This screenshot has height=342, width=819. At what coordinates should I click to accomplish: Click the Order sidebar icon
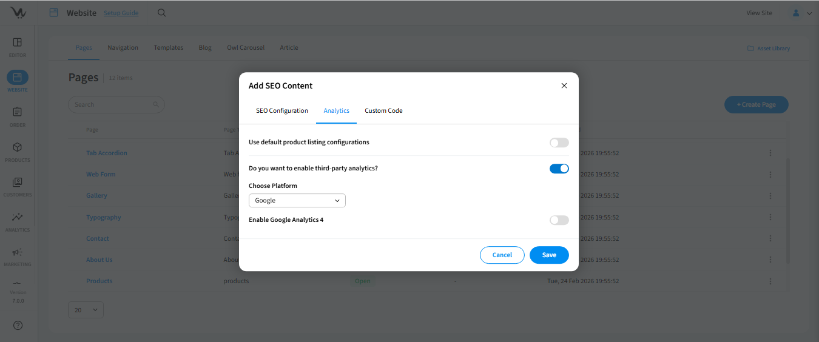(18, 113)
